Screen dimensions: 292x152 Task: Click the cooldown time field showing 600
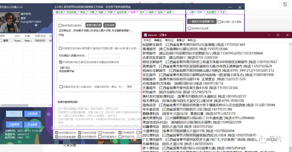point(134,87)
